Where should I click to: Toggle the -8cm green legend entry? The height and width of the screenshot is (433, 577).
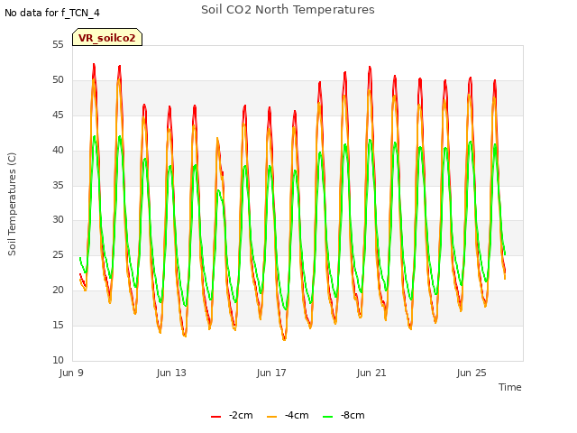343,416
